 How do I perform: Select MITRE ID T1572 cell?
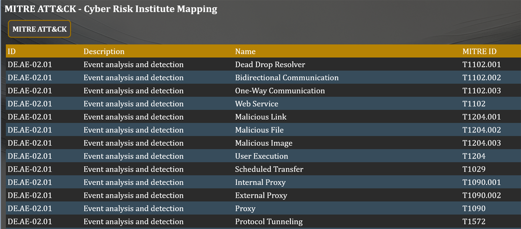pos(473,222)
